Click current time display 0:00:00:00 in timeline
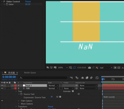Image resolution: width=124 pixels, height=109 pixels. (9, 77)
